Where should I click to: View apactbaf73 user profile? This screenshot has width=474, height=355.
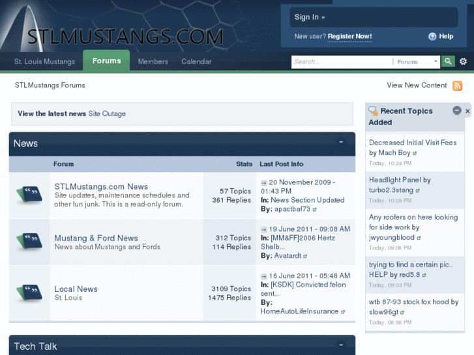[292, 209]
